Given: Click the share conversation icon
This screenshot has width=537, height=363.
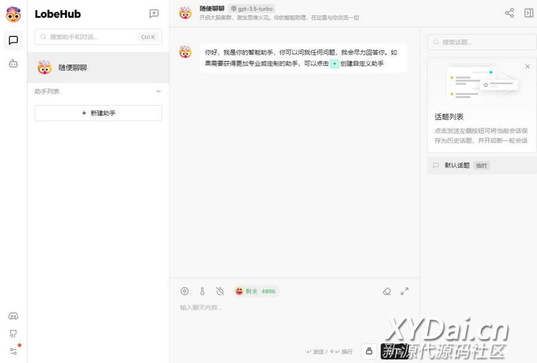Looking at the screenshot, I should 509,13.
